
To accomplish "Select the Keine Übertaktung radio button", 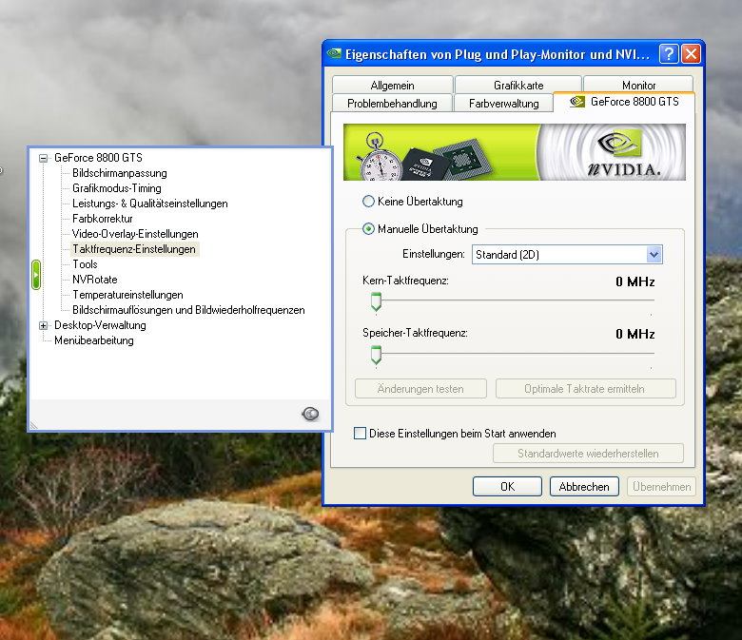I will pos(368,202).
